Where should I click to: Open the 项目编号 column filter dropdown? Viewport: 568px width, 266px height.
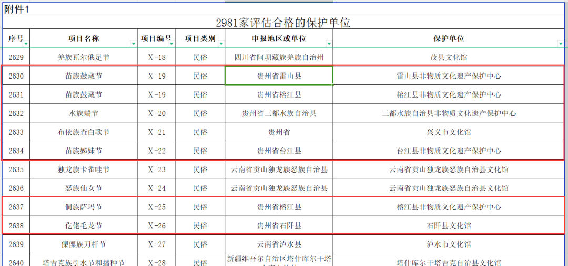[170, 44]
